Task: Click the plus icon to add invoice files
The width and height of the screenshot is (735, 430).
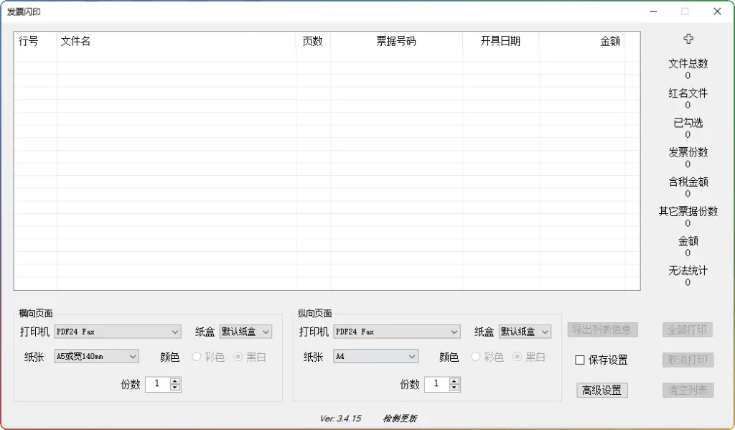Action: coord(688,38)
